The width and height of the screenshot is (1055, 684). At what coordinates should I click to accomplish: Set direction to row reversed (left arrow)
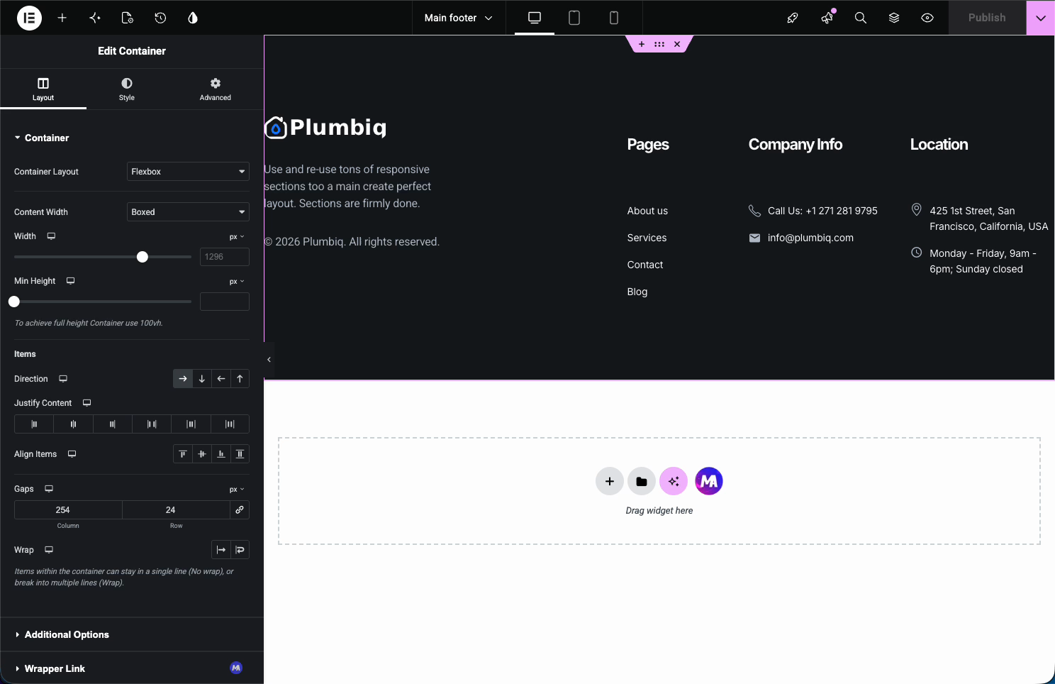pyautogui.click(x=221, y=379)
